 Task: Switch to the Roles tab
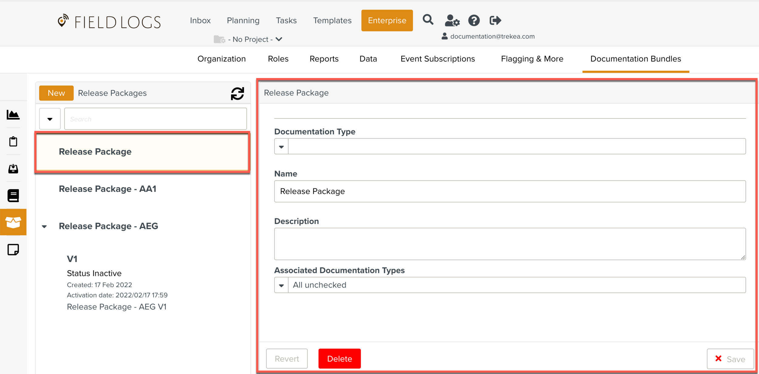click(x=278, y=59)
